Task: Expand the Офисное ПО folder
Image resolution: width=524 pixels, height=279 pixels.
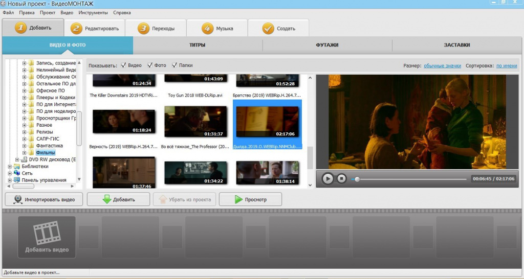Action: click(x=25, y=90)
